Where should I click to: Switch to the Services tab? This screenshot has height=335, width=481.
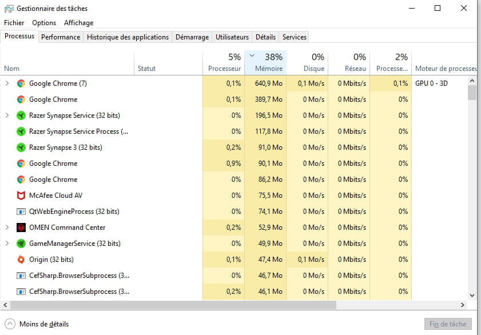(x=295, y=37)
